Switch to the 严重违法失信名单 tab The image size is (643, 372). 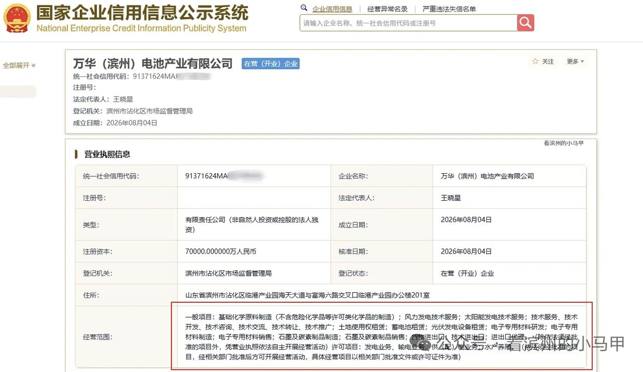point(449,9)
